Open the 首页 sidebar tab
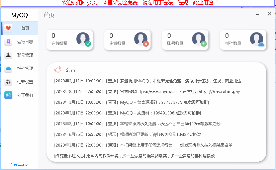276x170 pixels. click(19, 28)
